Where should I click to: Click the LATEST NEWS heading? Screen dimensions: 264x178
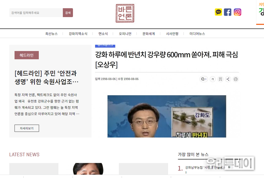pos(24,155)
